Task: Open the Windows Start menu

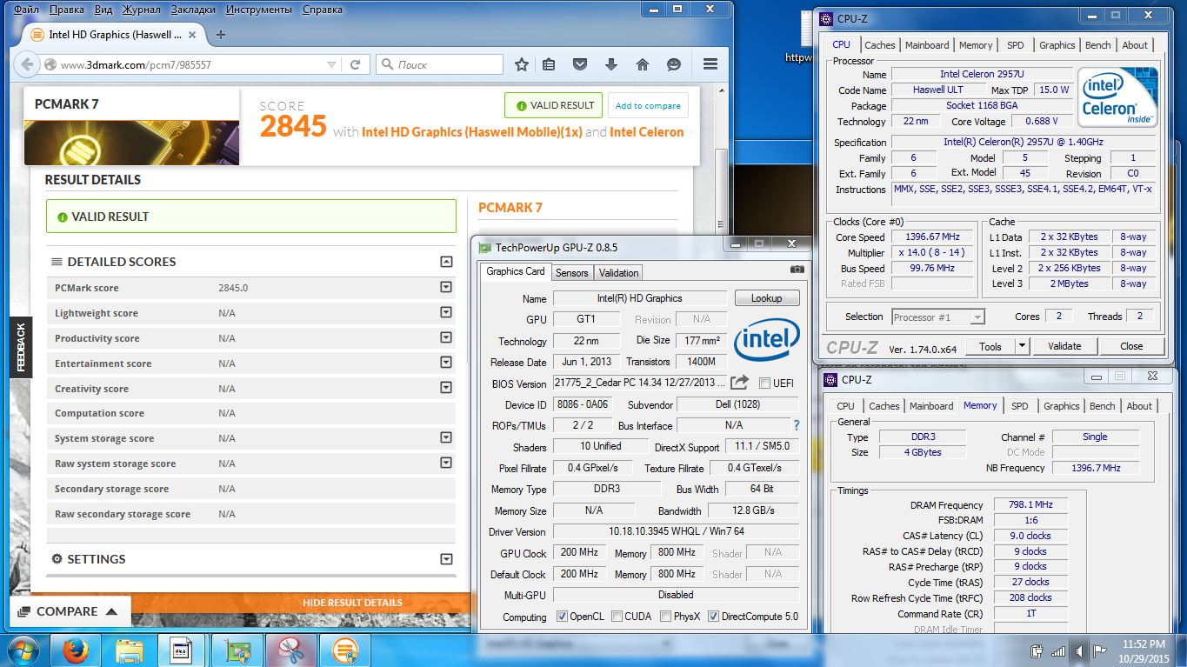Action: 23,650
